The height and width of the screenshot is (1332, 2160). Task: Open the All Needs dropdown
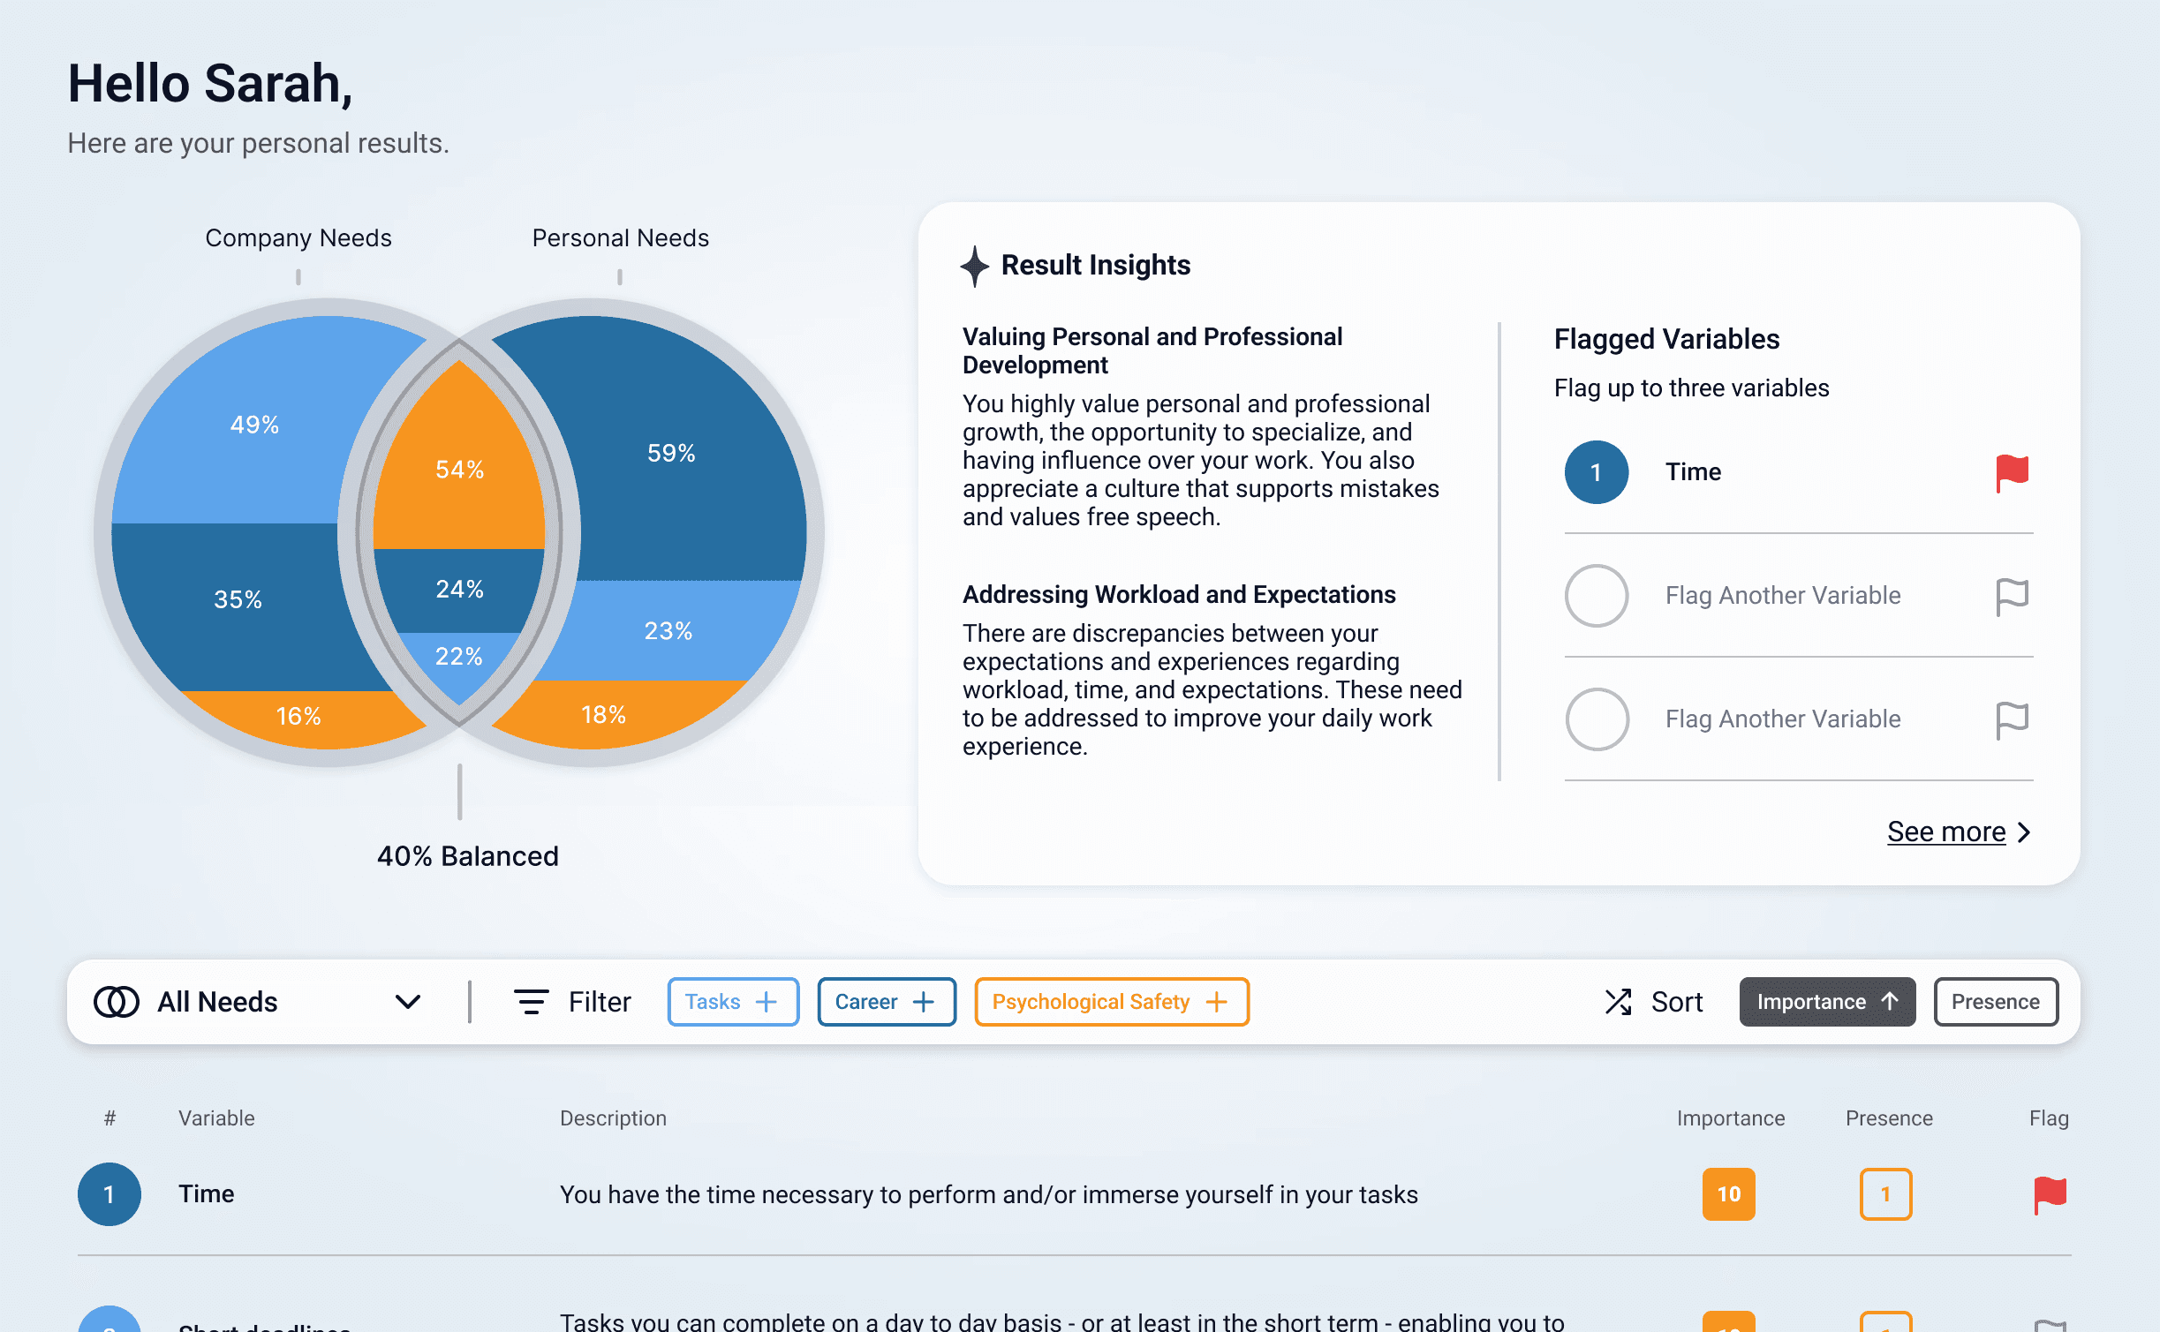point(257,1002)
